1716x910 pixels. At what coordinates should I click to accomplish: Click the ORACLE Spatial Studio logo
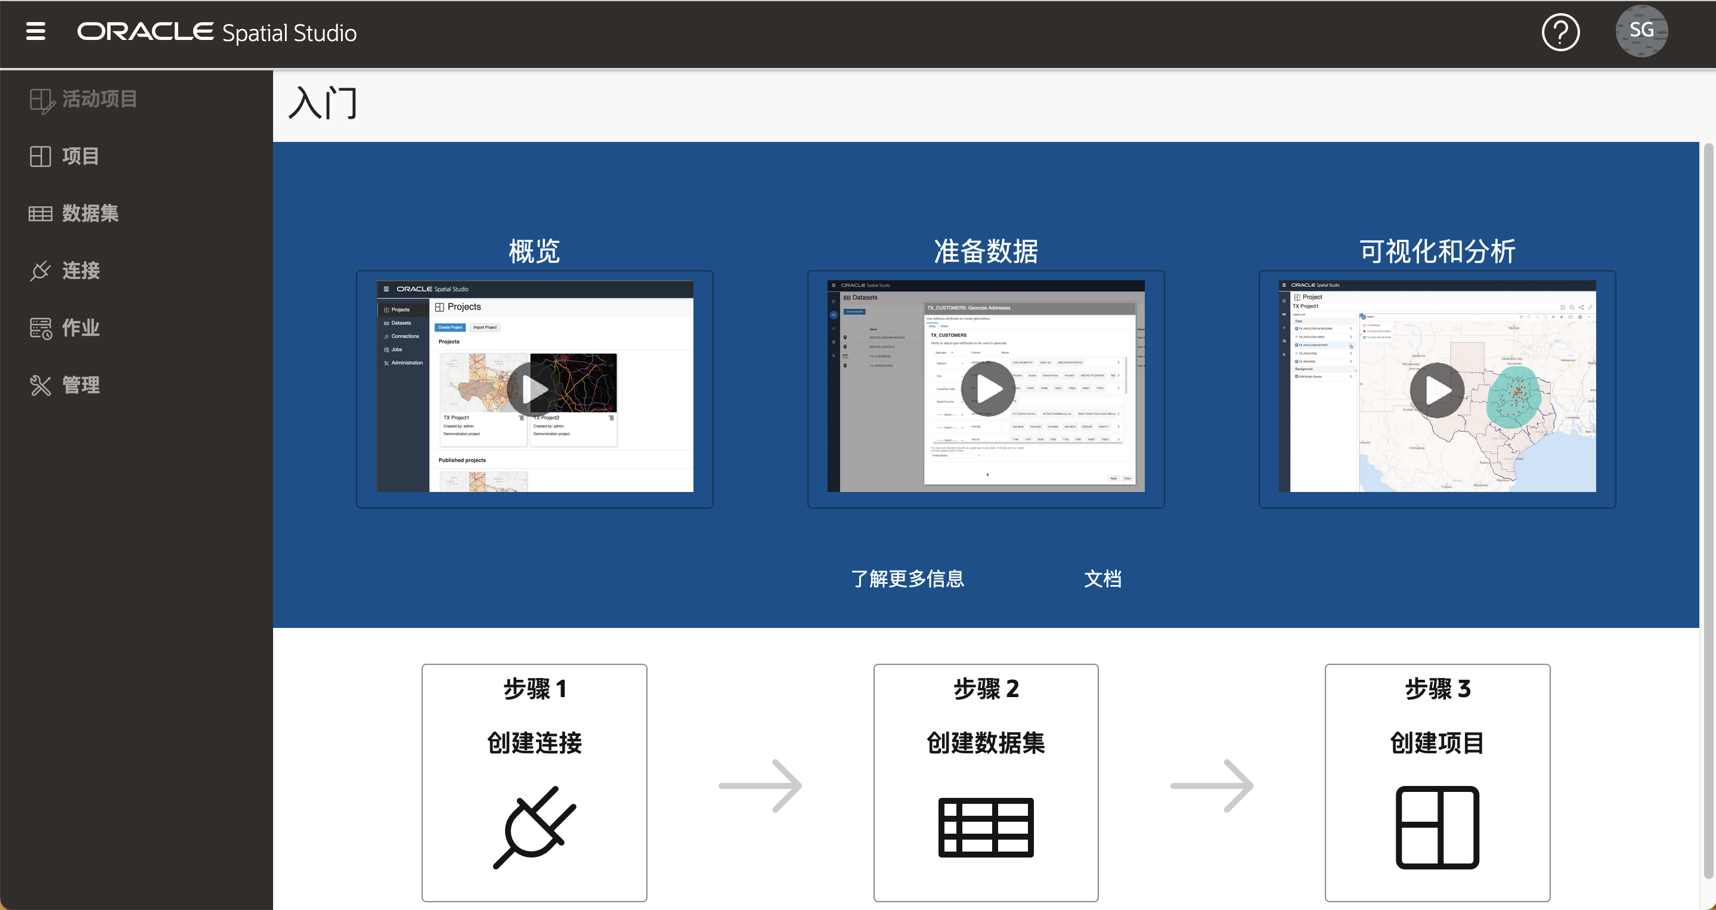tap(216, 32)
